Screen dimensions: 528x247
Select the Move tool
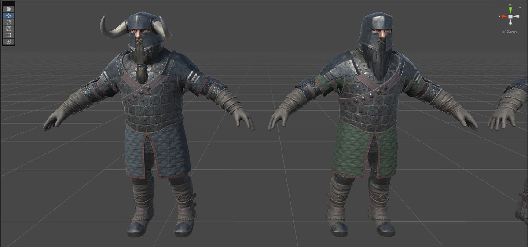8,16
